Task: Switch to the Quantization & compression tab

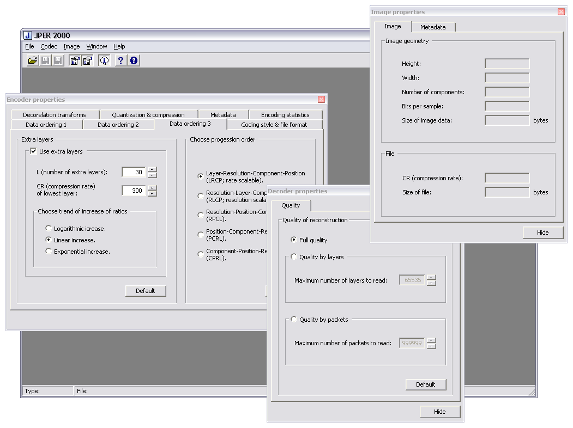Action: click(x=148, y=115)
